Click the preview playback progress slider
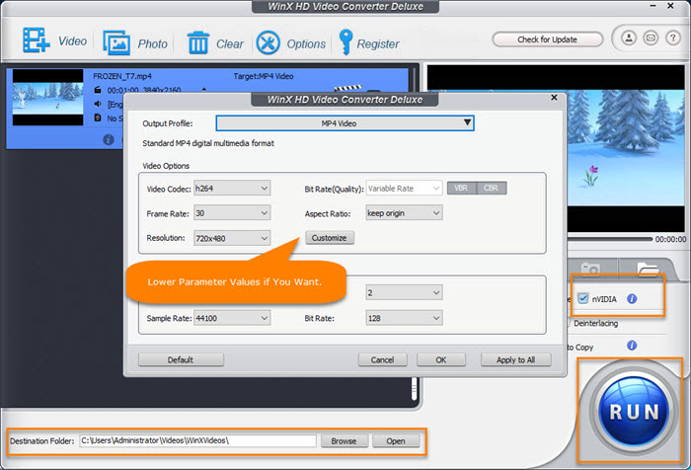Viewport: 691px width, 470px height. pyautogui.click(x=609, y=239)
